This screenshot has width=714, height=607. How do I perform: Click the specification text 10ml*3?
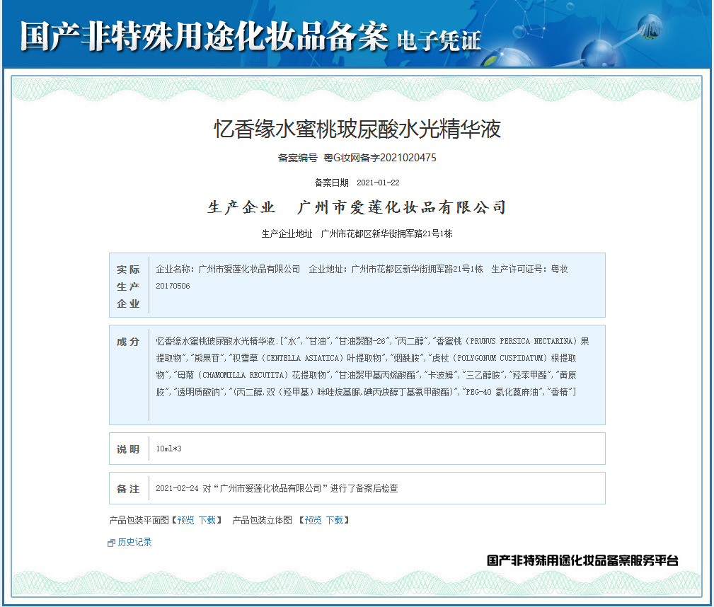coord(168,449)
